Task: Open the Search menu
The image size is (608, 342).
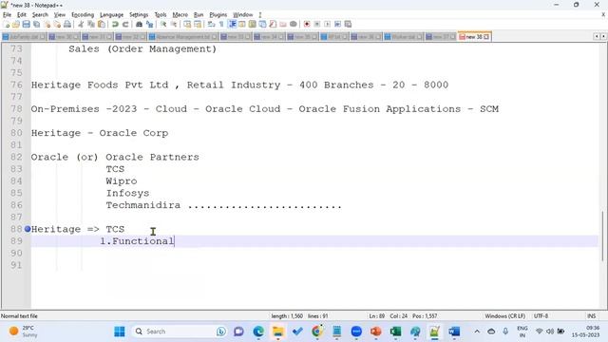Action: (40, 15)
